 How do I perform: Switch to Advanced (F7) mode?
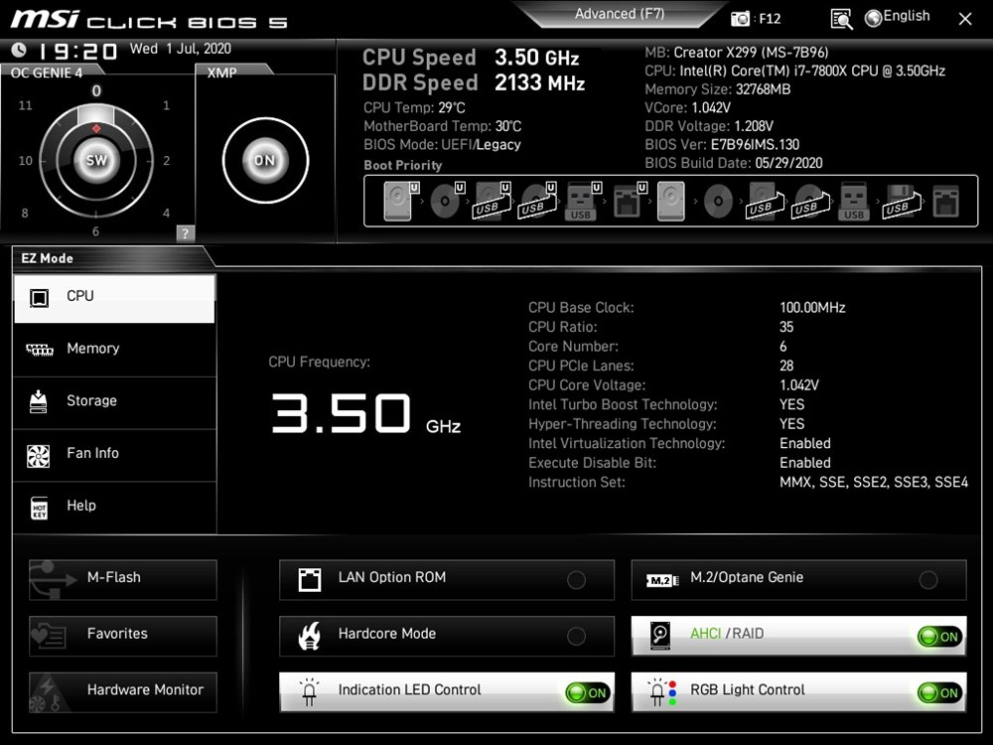pos(620,14)
